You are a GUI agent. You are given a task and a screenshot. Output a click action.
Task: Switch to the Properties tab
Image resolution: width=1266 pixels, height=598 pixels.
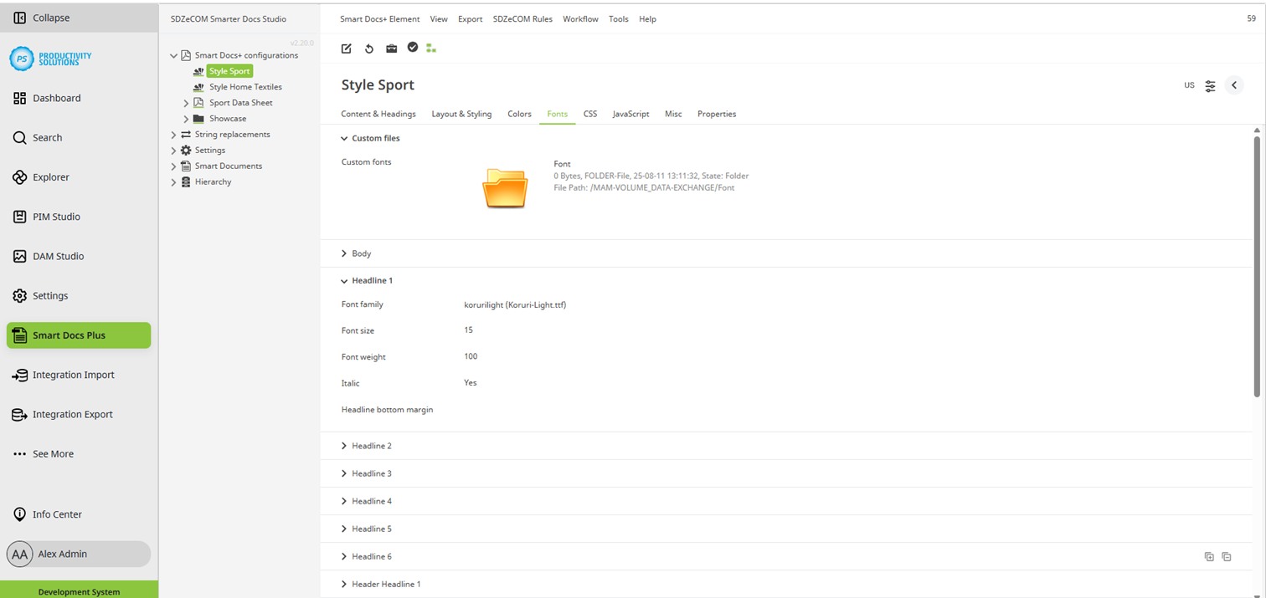tap(717, 114)
